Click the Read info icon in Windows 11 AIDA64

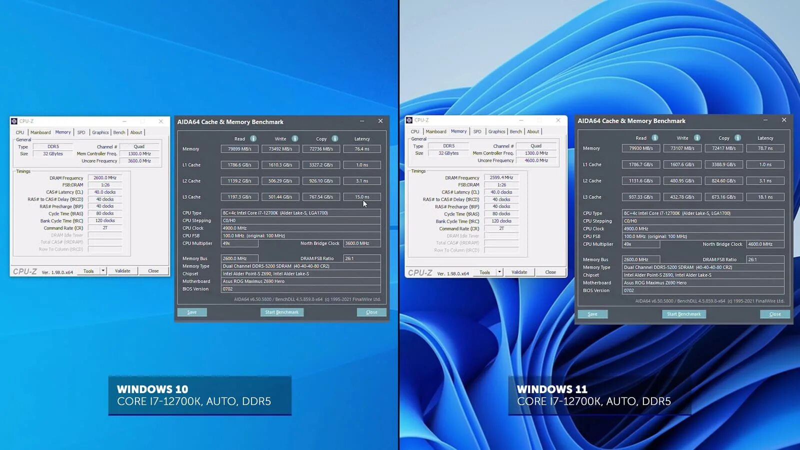[x=655, y=137]
